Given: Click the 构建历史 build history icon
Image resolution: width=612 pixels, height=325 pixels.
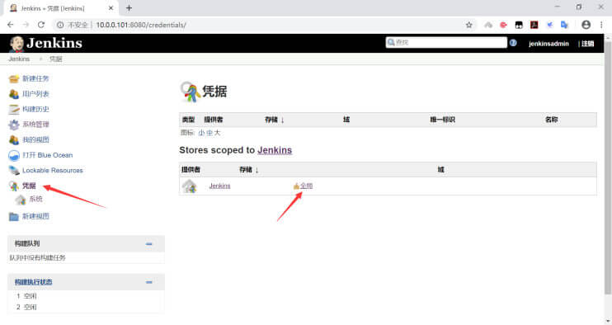Looking at the screenshot, I should coord(14,109).
